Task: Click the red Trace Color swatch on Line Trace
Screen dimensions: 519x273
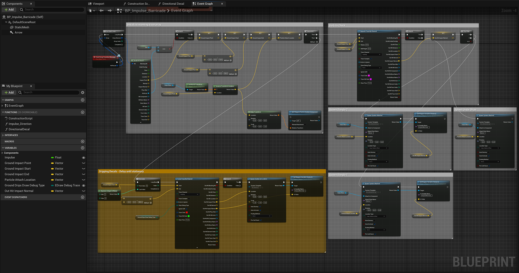Action: coord(187,213)
